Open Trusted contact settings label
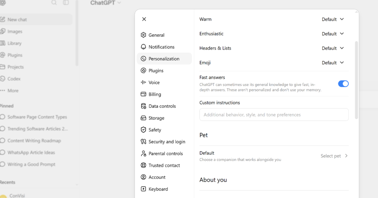This screenshot has height=198, width=378. tap(164, 165)
